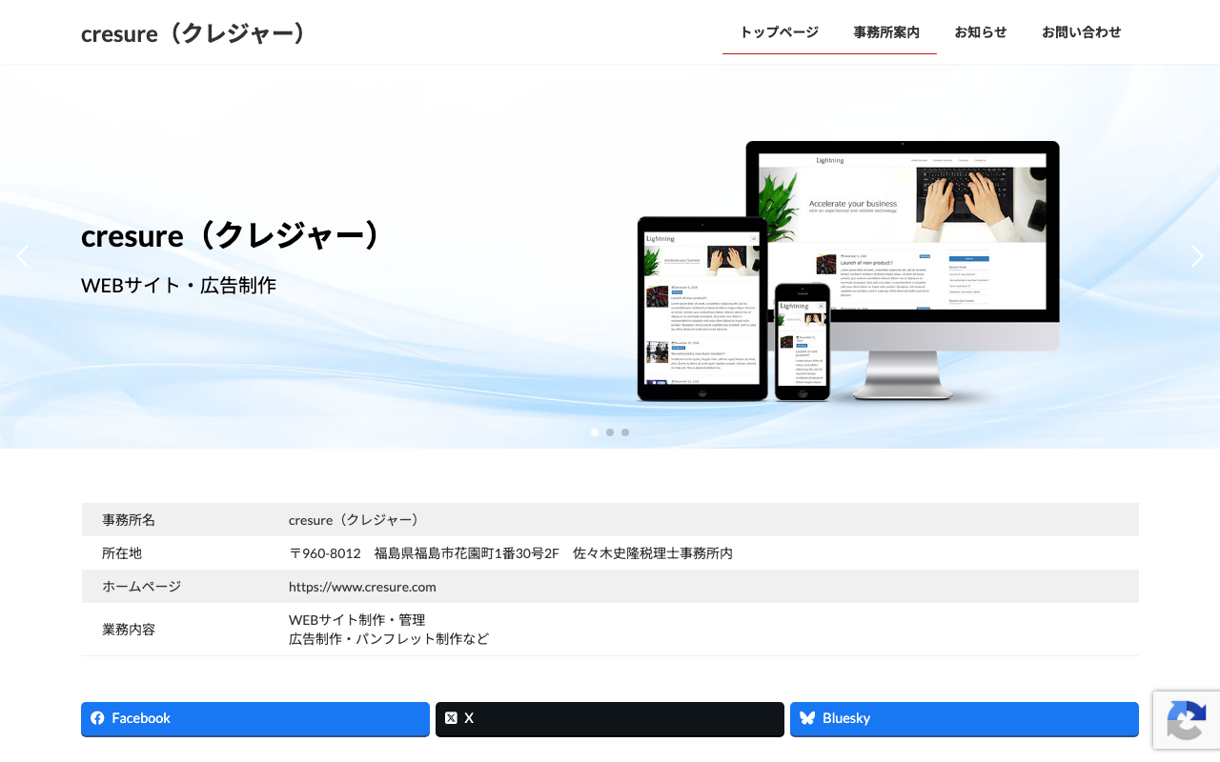
Task: Open the トップページ menu item
Action: [780, 32]
